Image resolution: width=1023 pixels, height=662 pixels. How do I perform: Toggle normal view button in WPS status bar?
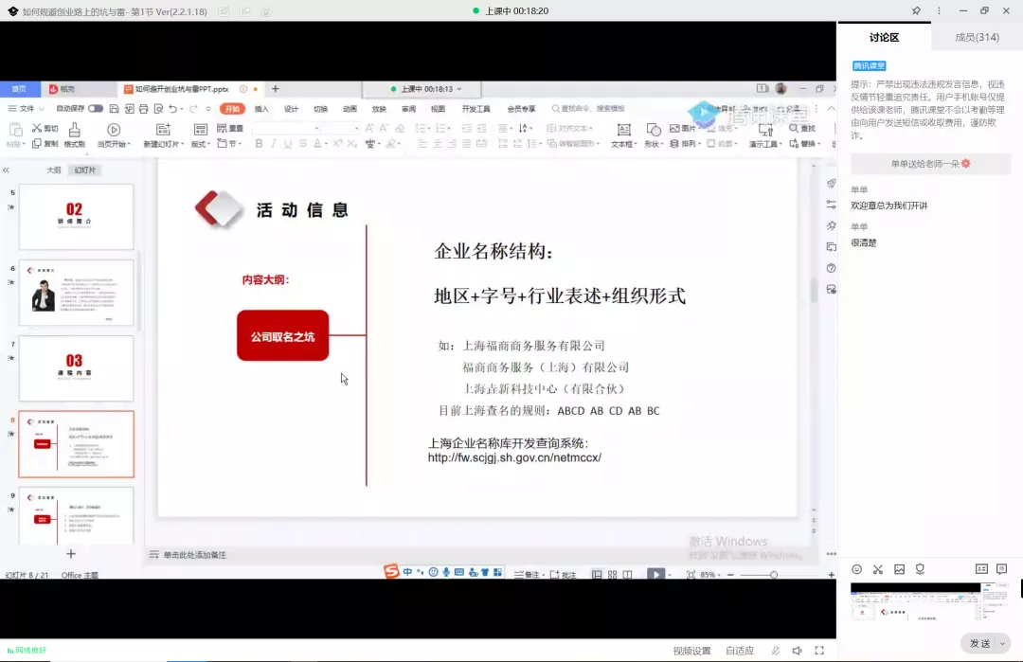597,575
